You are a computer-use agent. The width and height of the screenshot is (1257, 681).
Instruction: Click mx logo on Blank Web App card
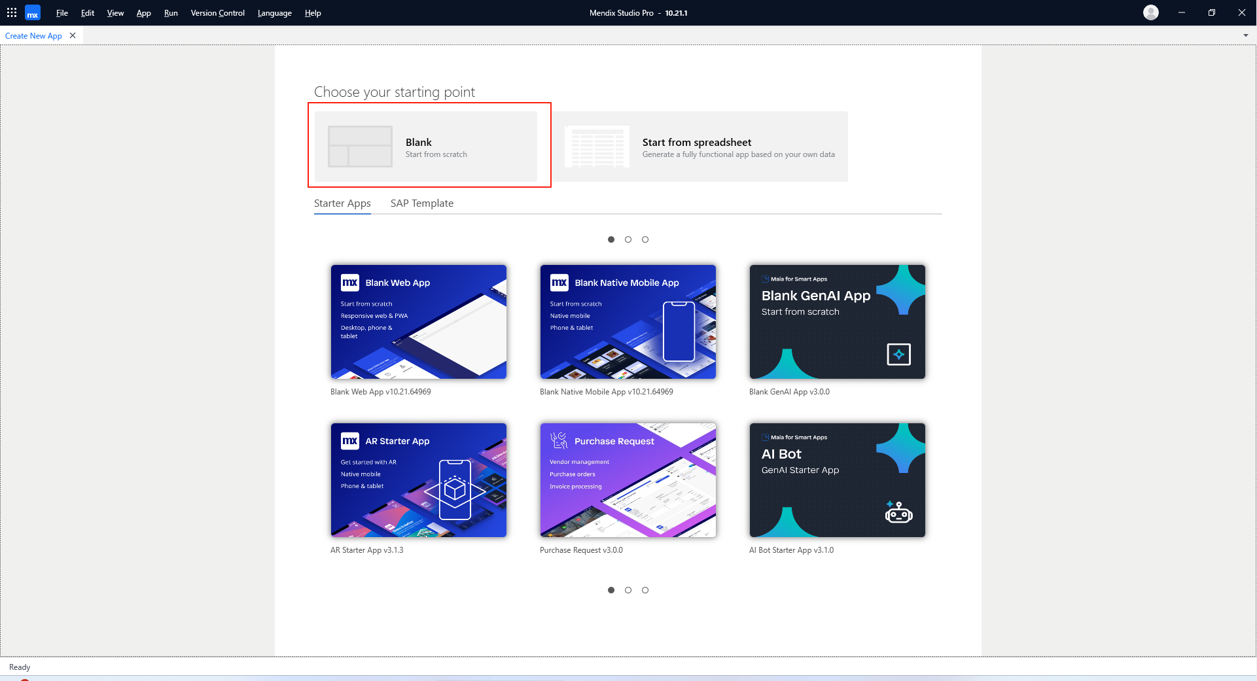(350, 283)
